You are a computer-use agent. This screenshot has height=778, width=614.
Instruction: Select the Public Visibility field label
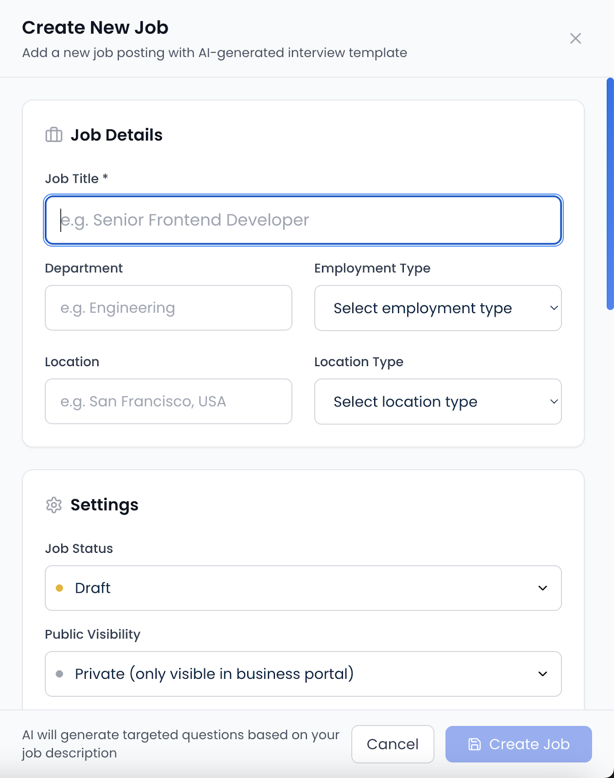tap(92, 634)
